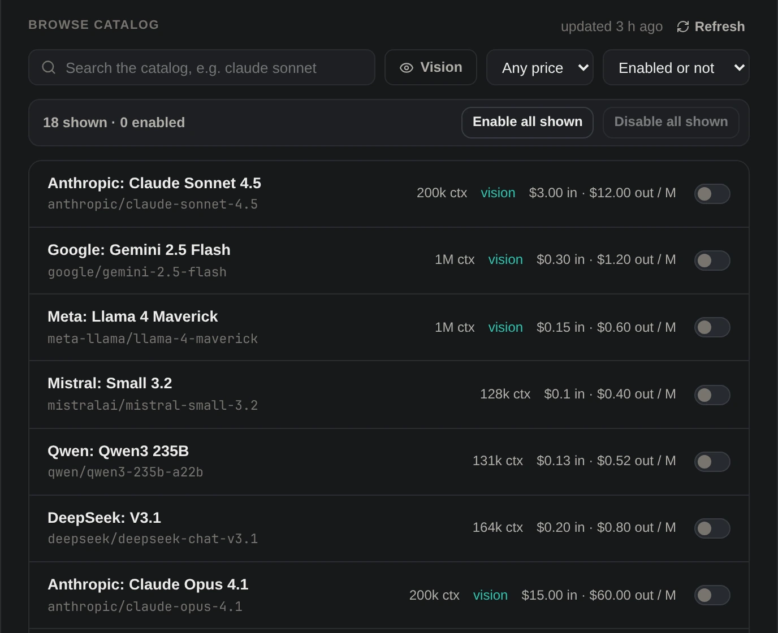This screenshot has height=633, width=778.
Task: Click the refresh arrows icon
Action: 683,27
